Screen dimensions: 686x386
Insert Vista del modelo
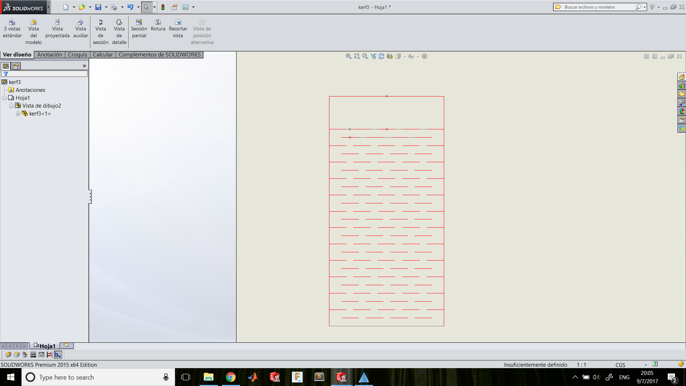[x=34, y=32]
